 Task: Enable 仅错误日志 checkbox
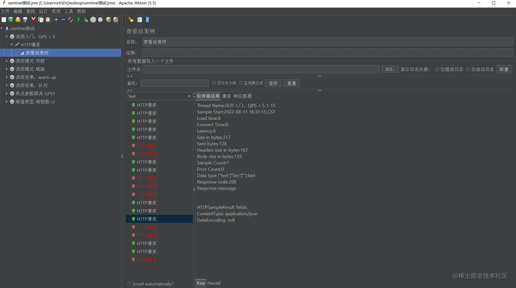437,69
